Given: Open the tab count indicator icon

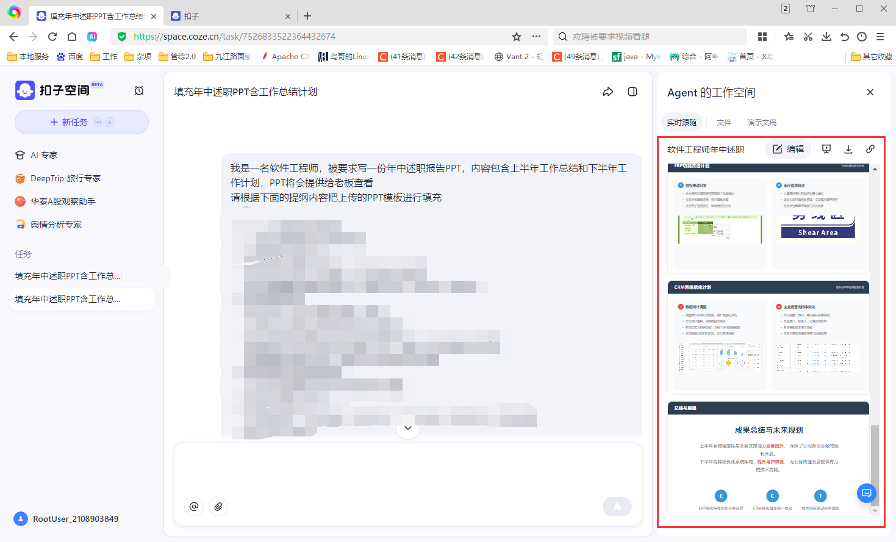Looking at the screenshot, I should click(x=786, y=9).
